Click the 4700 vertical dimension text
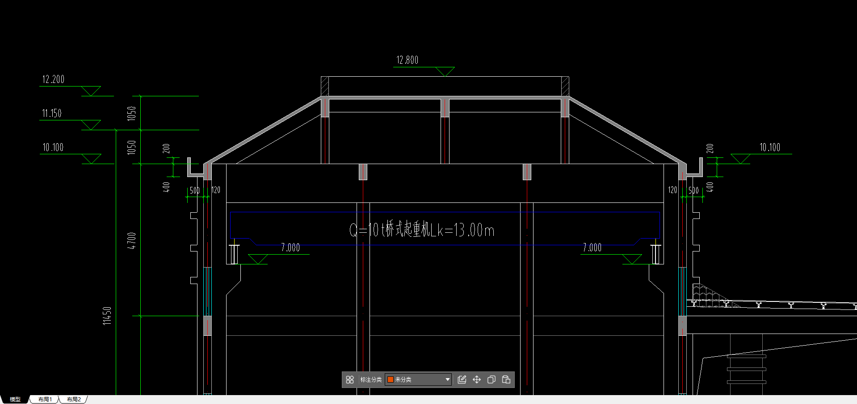 131,240
